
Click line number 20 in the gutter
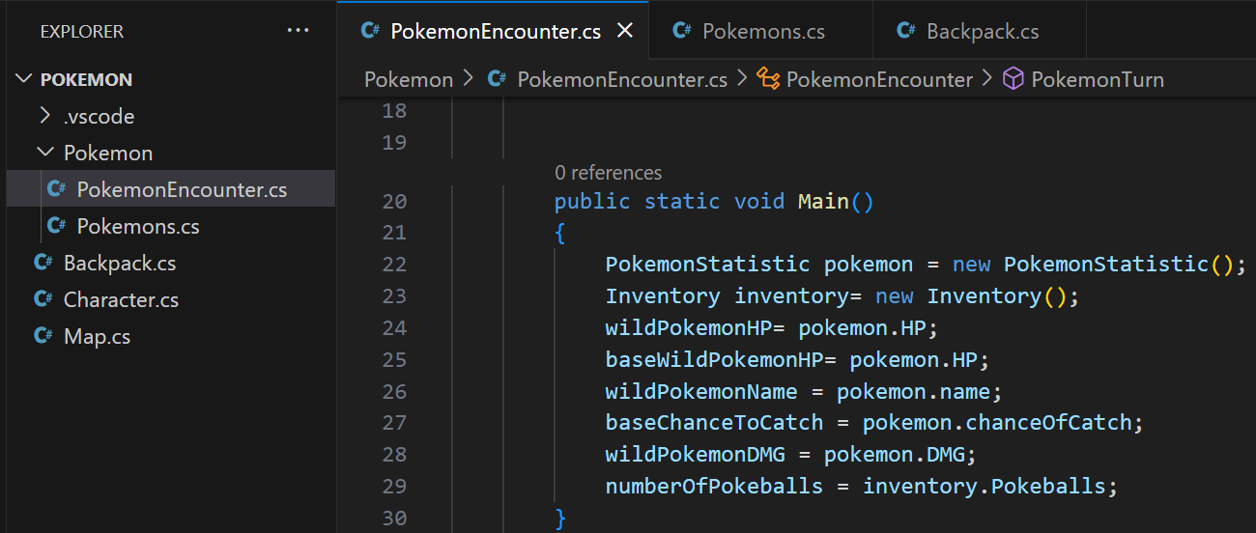point(394,201)
